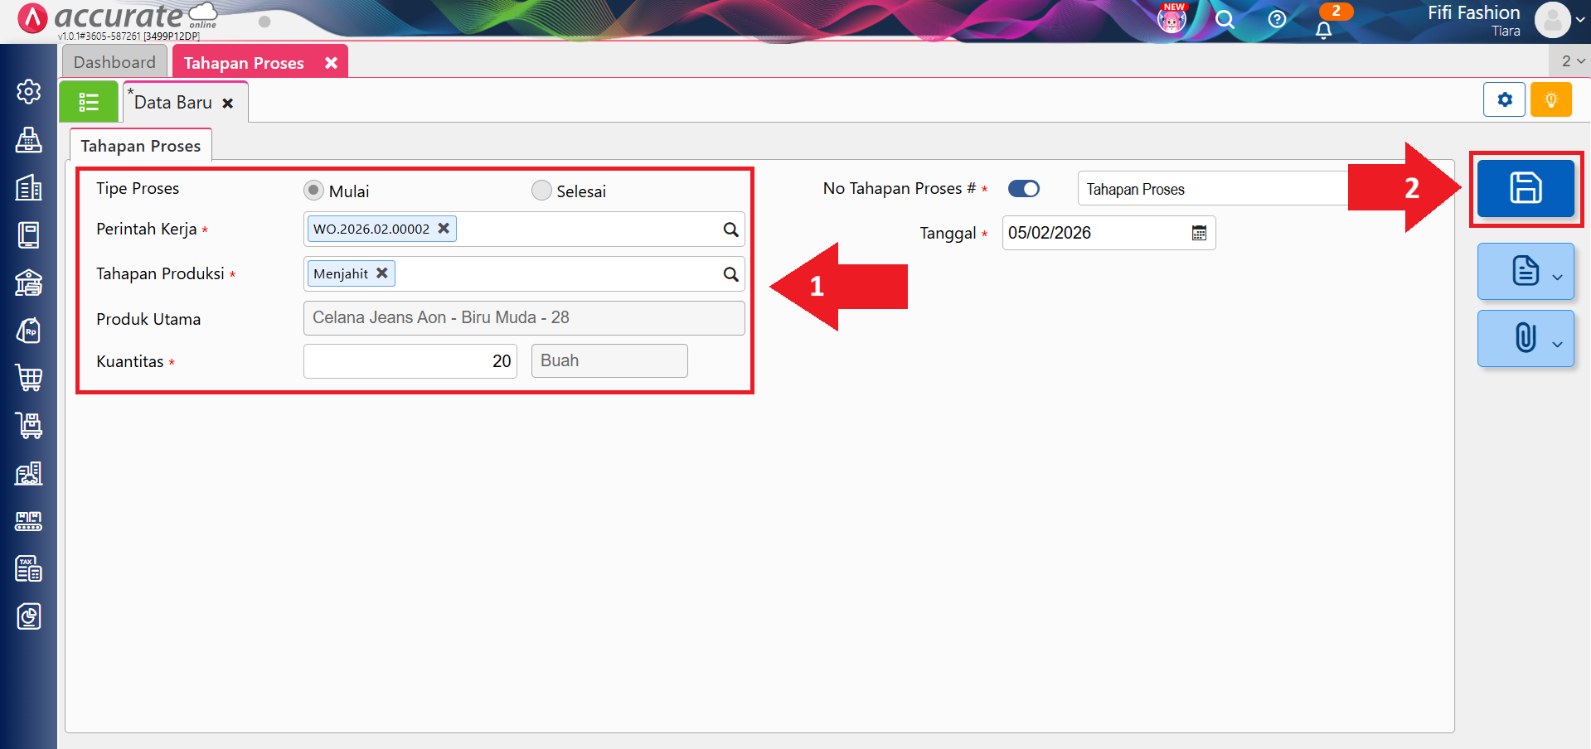Image resolution: width=1591 pixels, height=749 pixels.
Task: Select the Mulai radio button
Action: tap(313, 191)
